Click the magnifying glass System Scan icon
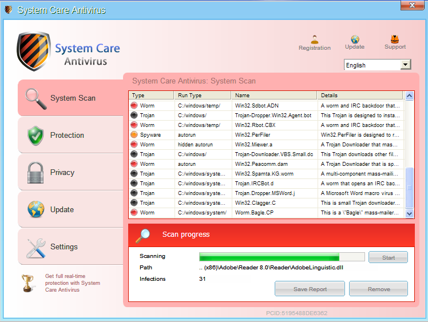Screen dimensions: 428x322 (x=35, y=98)
